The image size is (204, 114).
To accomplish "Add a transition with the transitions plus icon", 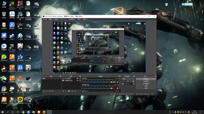I will coord(128,81).
